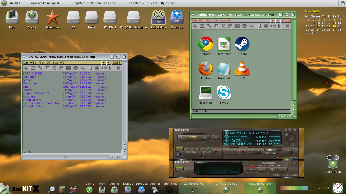Click the DEST button in DATA window
This screenshot has width=346, height=194.
tap(117, 63)
